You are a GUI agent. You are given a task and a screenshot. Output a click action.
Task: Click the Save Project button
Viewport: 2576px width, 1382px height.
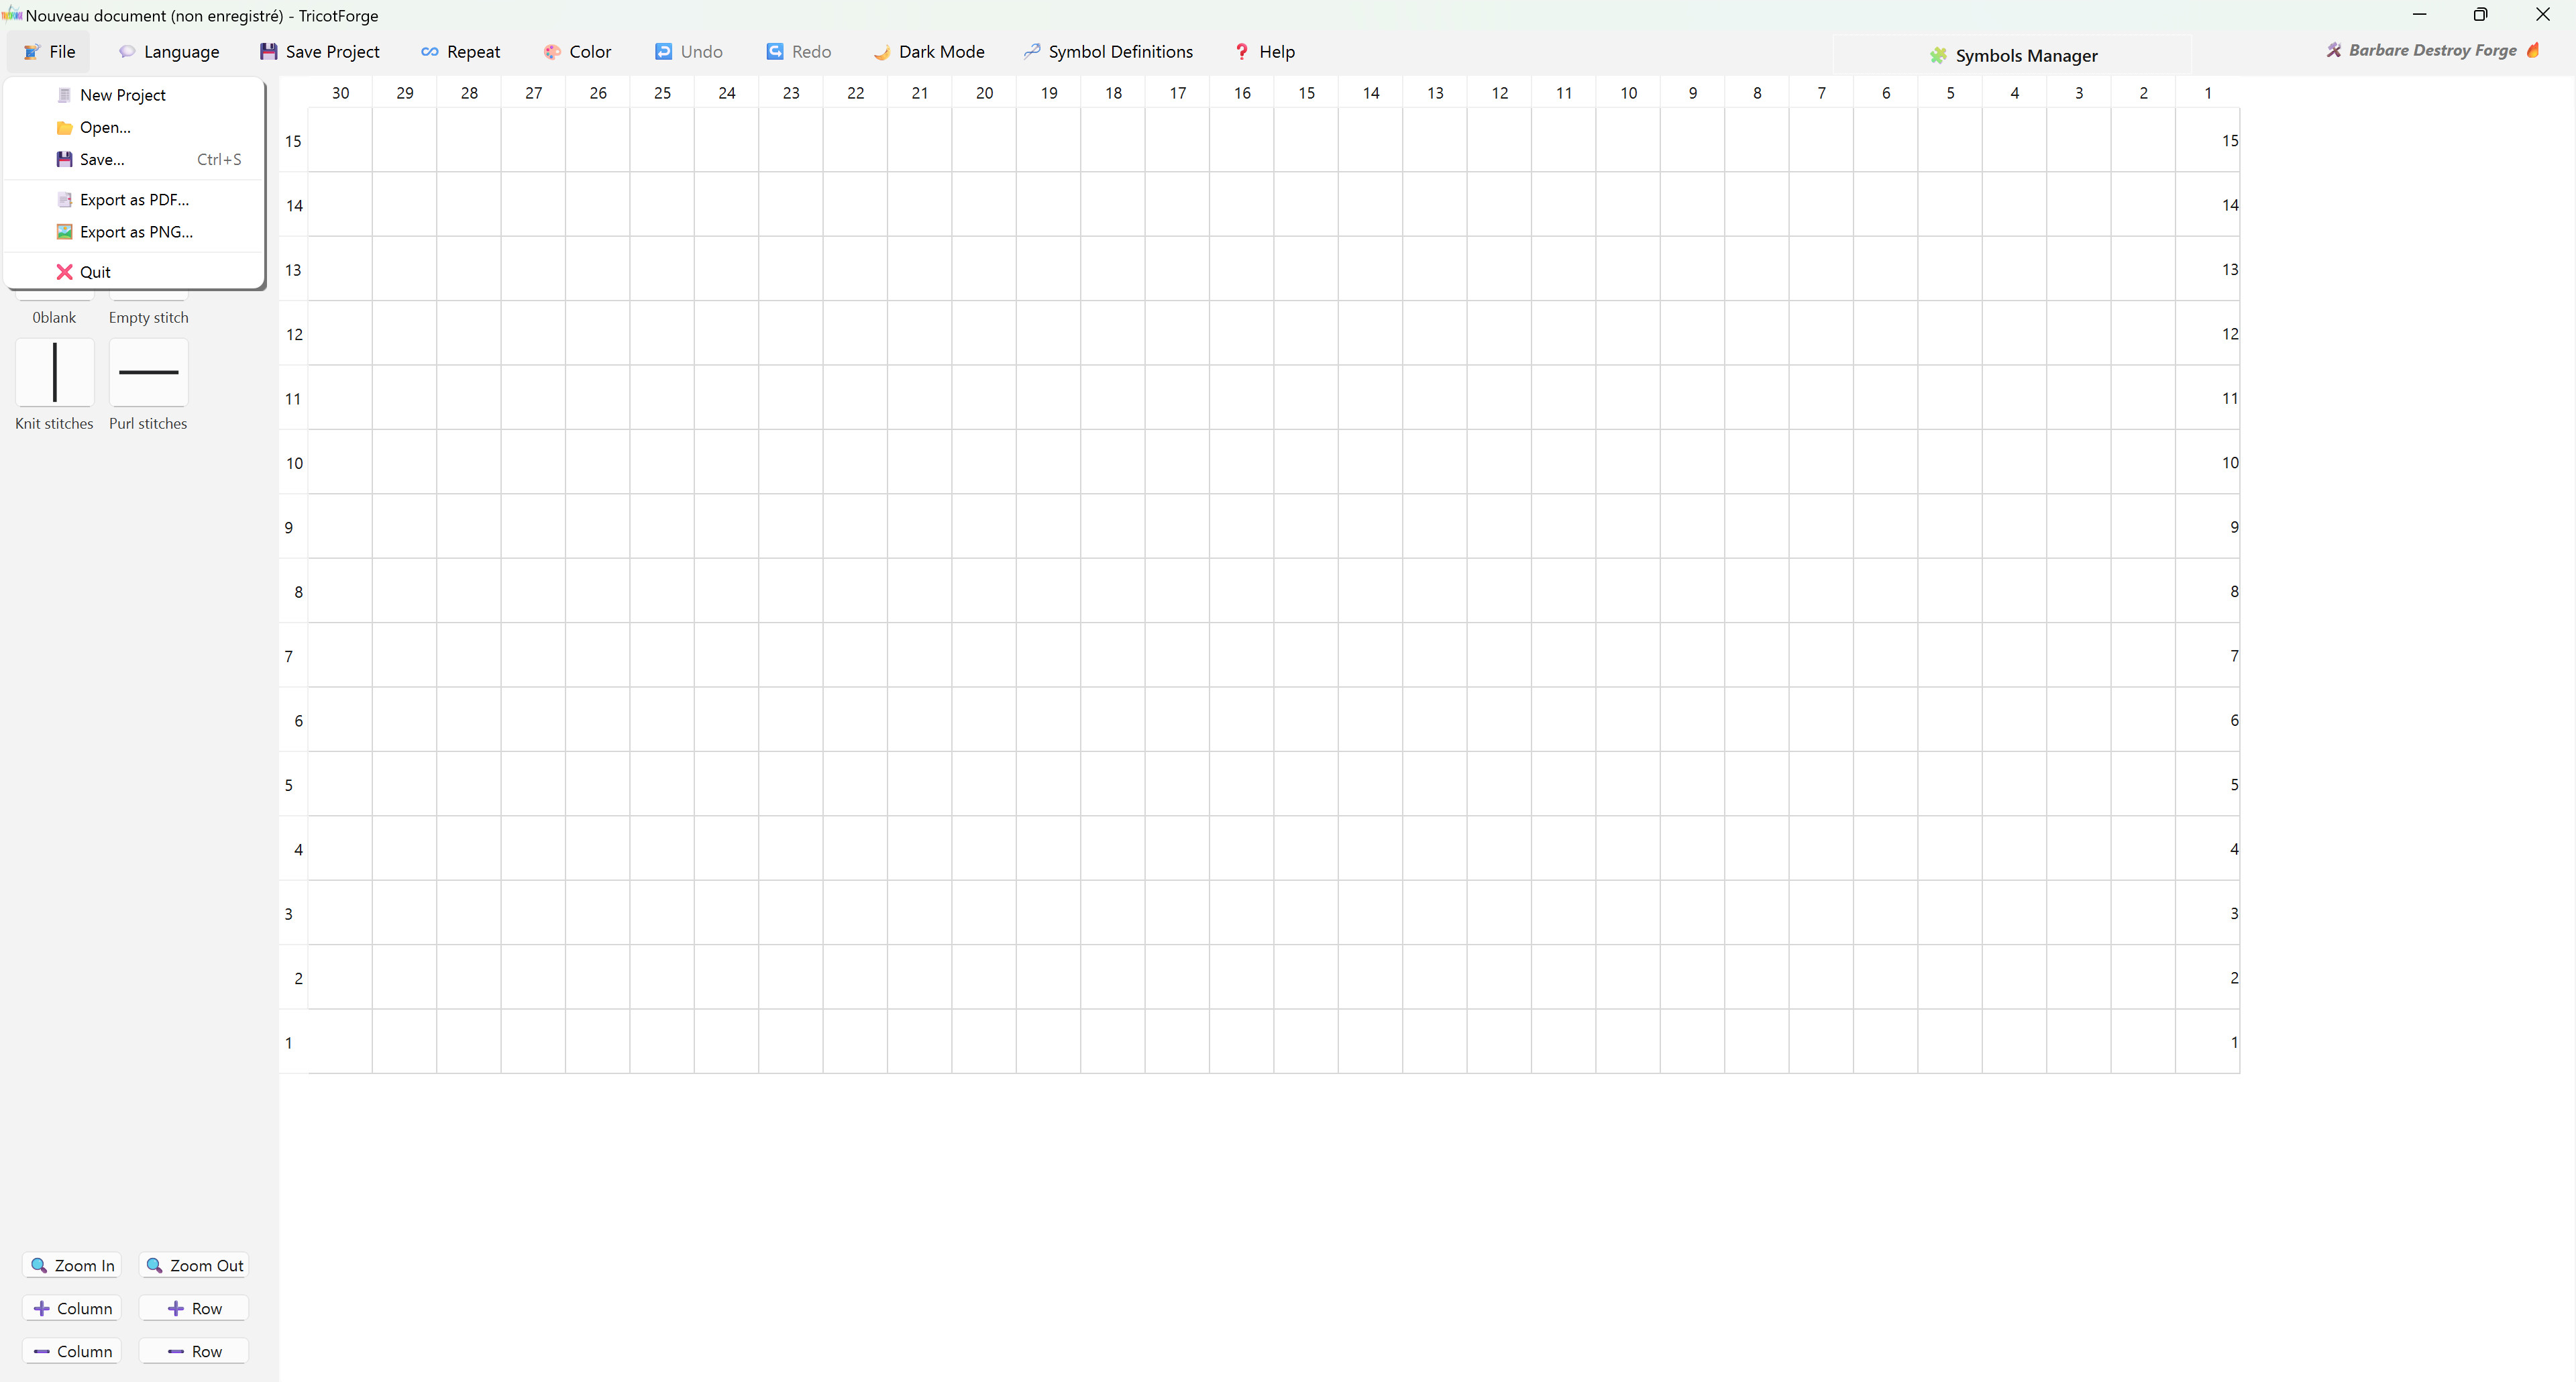[x=319, y=51]
